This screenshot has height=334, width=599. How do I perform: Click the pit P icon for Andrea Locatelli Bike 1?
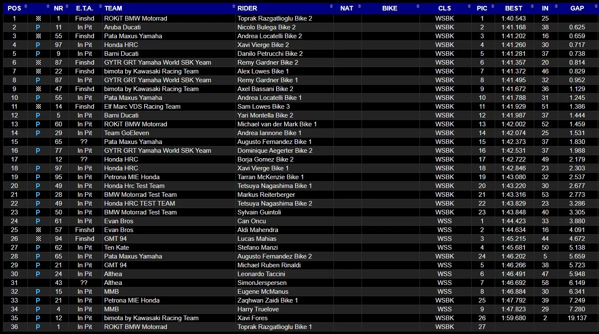click(x=38, y=98)
